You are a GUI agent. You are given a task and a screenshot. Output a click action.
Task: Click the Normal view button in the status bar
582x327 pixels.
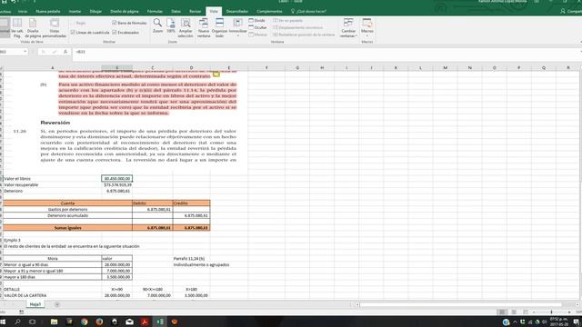pos(502,312)
